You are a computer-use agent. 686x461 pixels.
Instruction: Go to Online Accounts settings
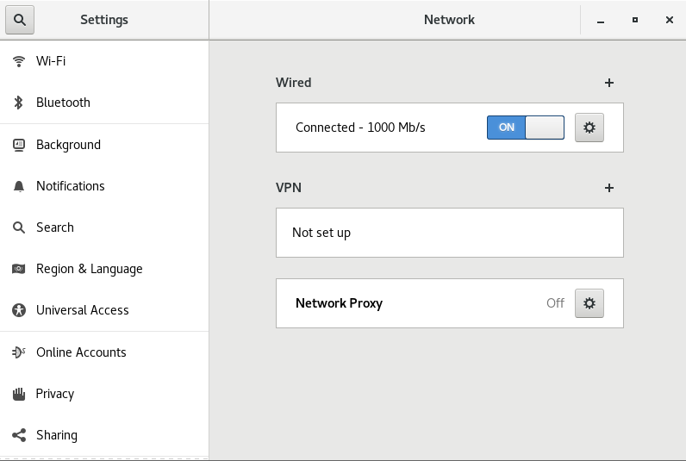[81, 352]
